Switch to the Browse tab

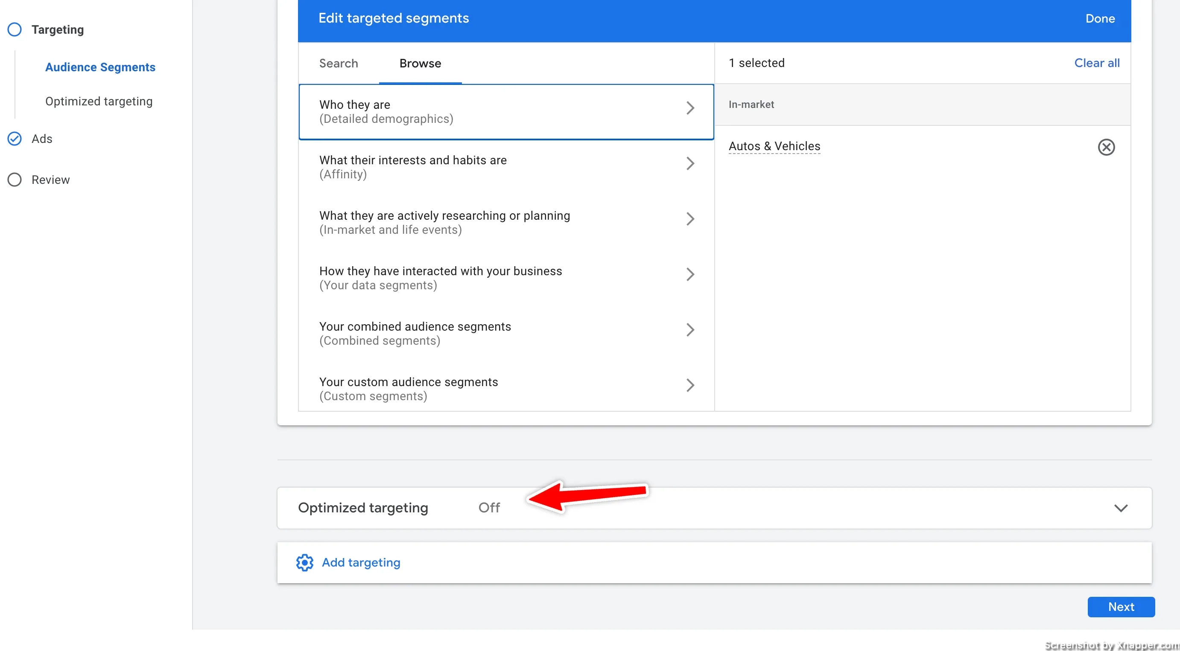[420, 63]
